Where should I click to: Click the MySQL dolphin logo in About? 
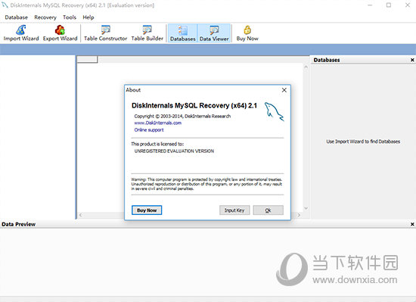click(274, 111)
